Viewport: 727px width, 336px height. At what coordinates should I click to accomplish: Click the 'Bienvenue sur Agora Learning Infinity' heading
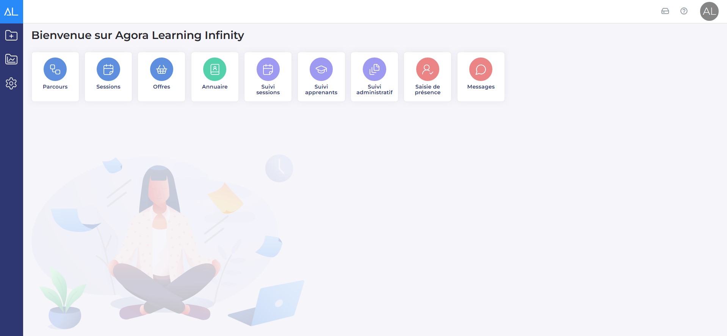[138, 35]
